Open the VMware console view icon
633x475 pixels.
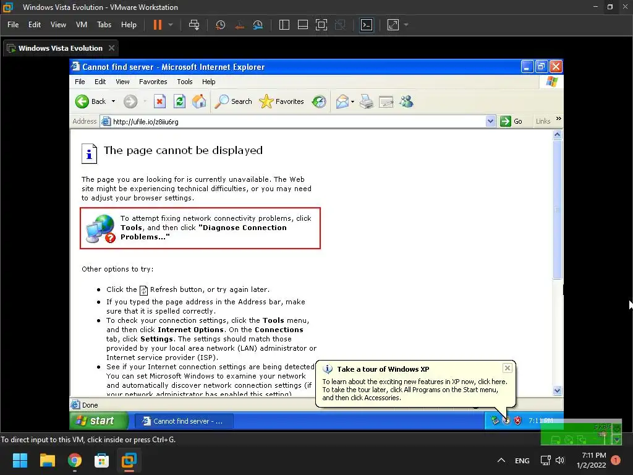[x=367, y=25]
